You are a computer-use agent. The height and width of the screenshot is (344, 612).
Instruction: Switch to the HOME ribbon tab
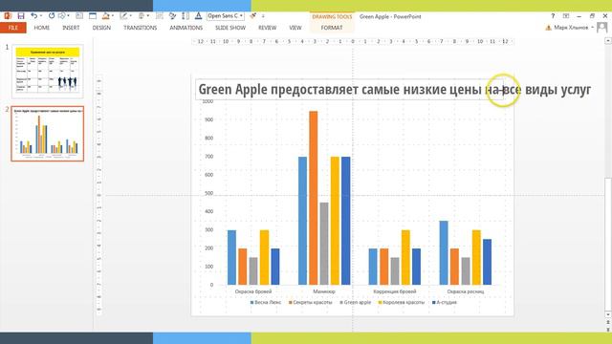coord(42,28)
